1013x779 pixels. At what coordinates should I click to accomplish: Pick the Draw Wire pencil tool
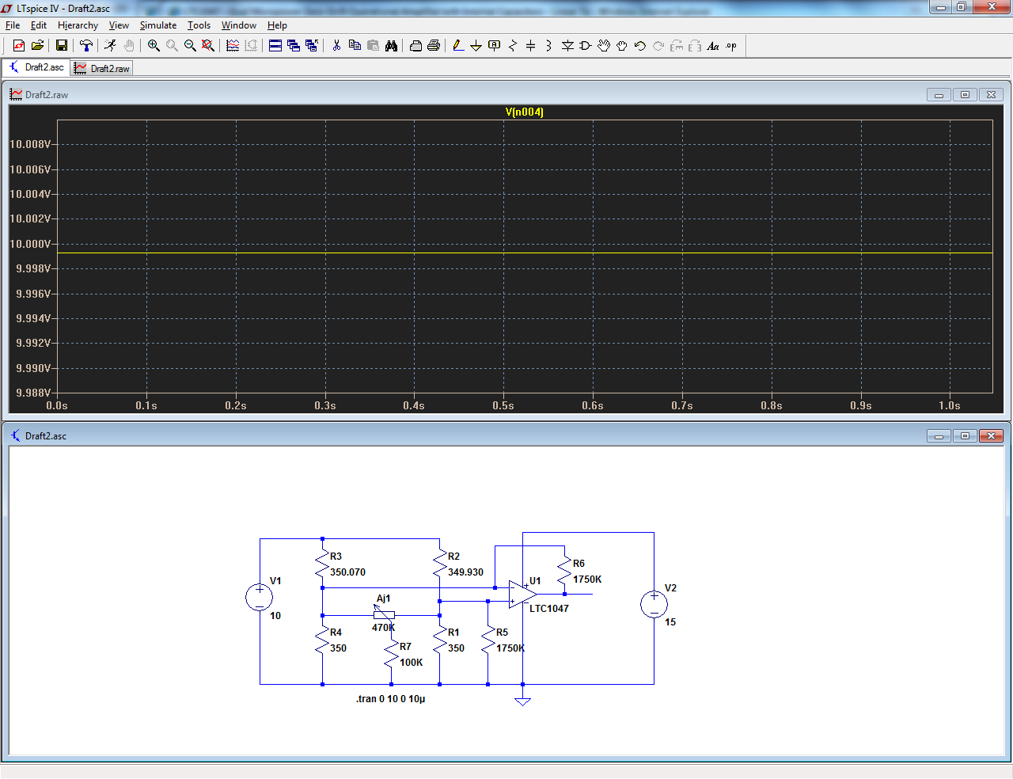pyautogui.click(x=458, y=46)
